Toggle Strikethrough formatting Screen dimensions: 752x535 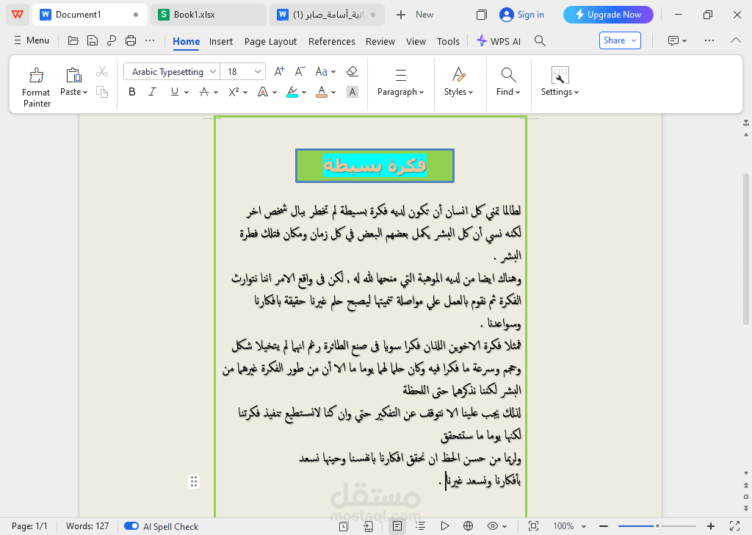click(x=204, y=92)
